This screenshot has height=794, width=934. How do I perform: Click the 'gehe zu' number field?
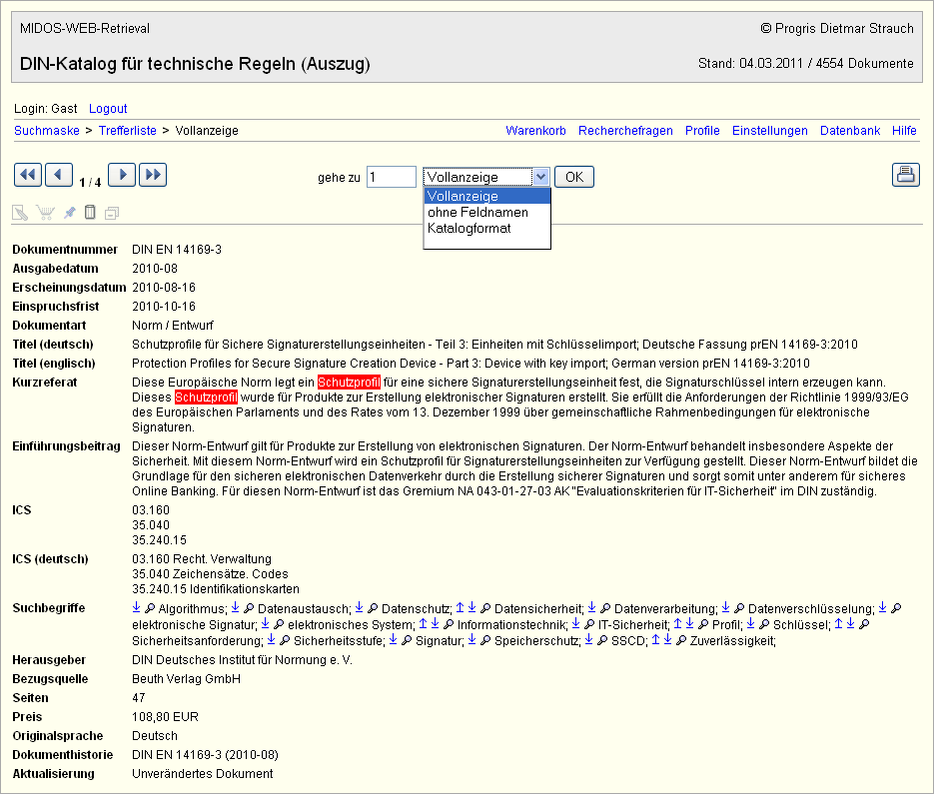391,177
